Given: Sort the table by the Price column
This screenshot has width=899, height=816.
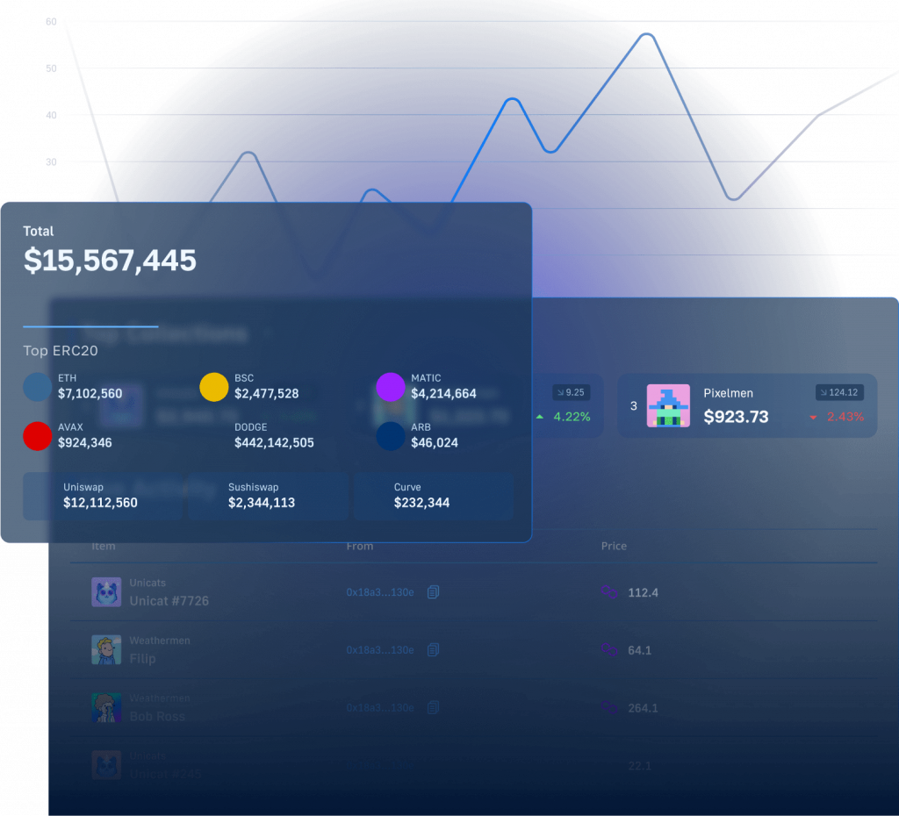Looking at the screenshot, I should [614, 546].
